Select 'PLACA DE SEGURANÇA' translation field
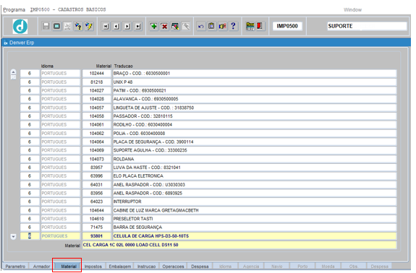 [x=255, y=142]
